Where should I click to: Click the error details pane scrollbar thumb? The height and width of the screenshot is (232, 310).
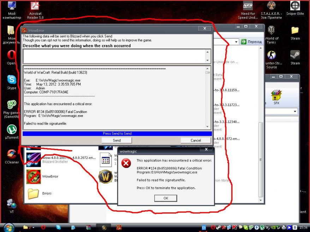click(x=207, y=73)
